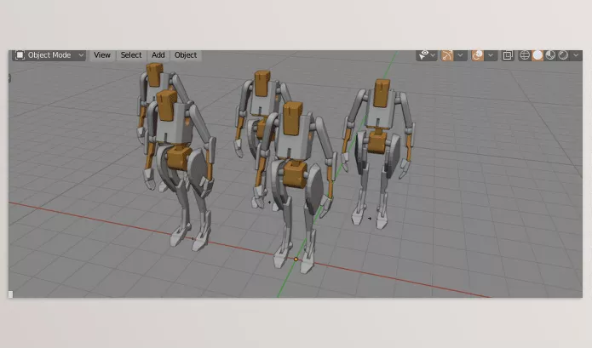This screenshot has width=592, height=348.
Task: Switch to Wireframe viewport shading
Action: click(x=525, y=55)
